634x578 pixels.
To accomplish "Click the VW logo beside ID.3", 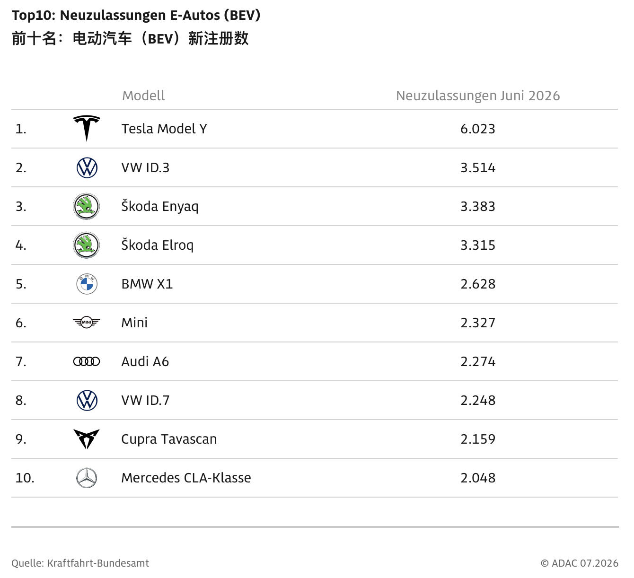I will (87, 167).
